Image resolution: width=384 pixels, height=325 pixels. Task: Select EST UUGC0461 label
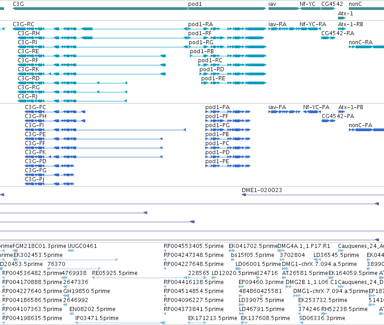point(82,246)
